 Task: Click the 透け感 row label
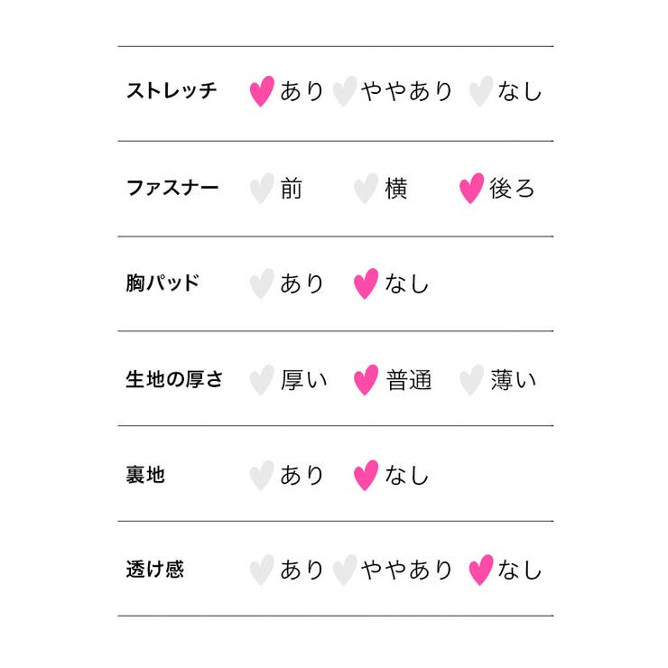pyautogui.click(x=154, y=570)
